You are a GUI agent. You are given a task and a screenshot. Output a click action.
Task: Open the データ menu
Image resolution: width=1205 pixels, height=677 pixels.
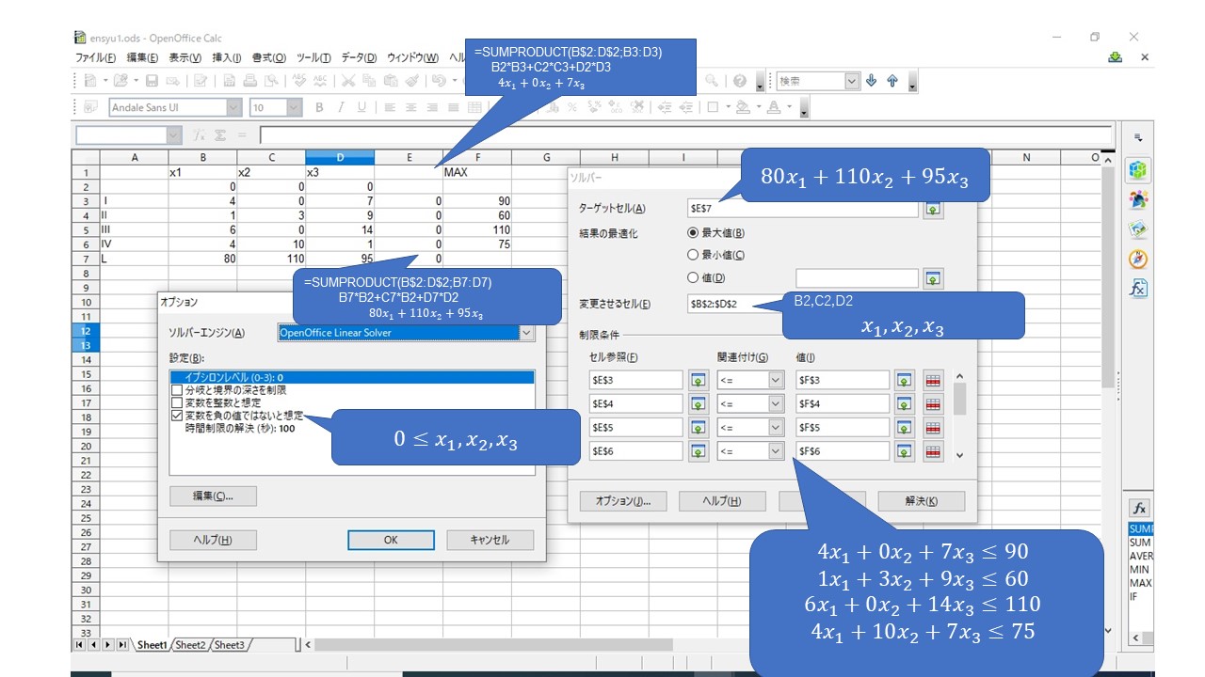pyautogui.click(x=358, y=58)
